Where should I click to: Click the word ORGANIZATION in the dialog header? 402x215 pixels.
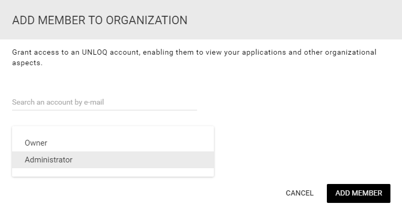[147, 21]
